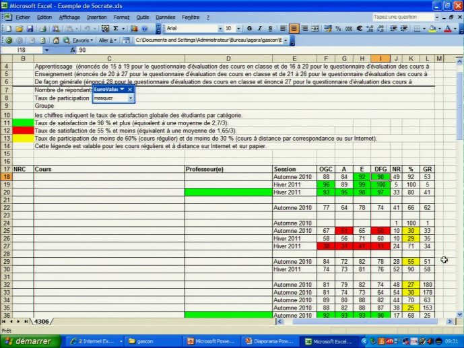The image size is (464, 348).
Task: Open a file with the folder icon
Action: pyautogui.click(x=20, y=29)
